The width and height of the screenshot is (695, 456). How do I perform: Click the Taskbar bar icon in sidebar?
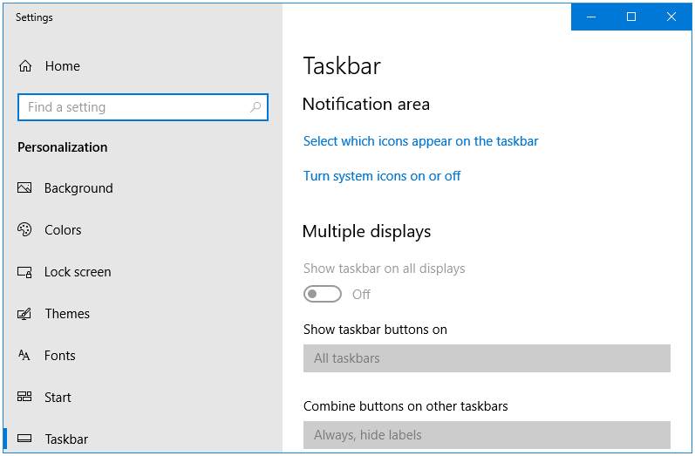(x=24, y=439)
